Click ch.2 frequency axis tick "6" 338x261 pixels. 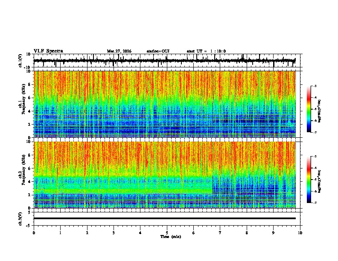click(30, 168)
